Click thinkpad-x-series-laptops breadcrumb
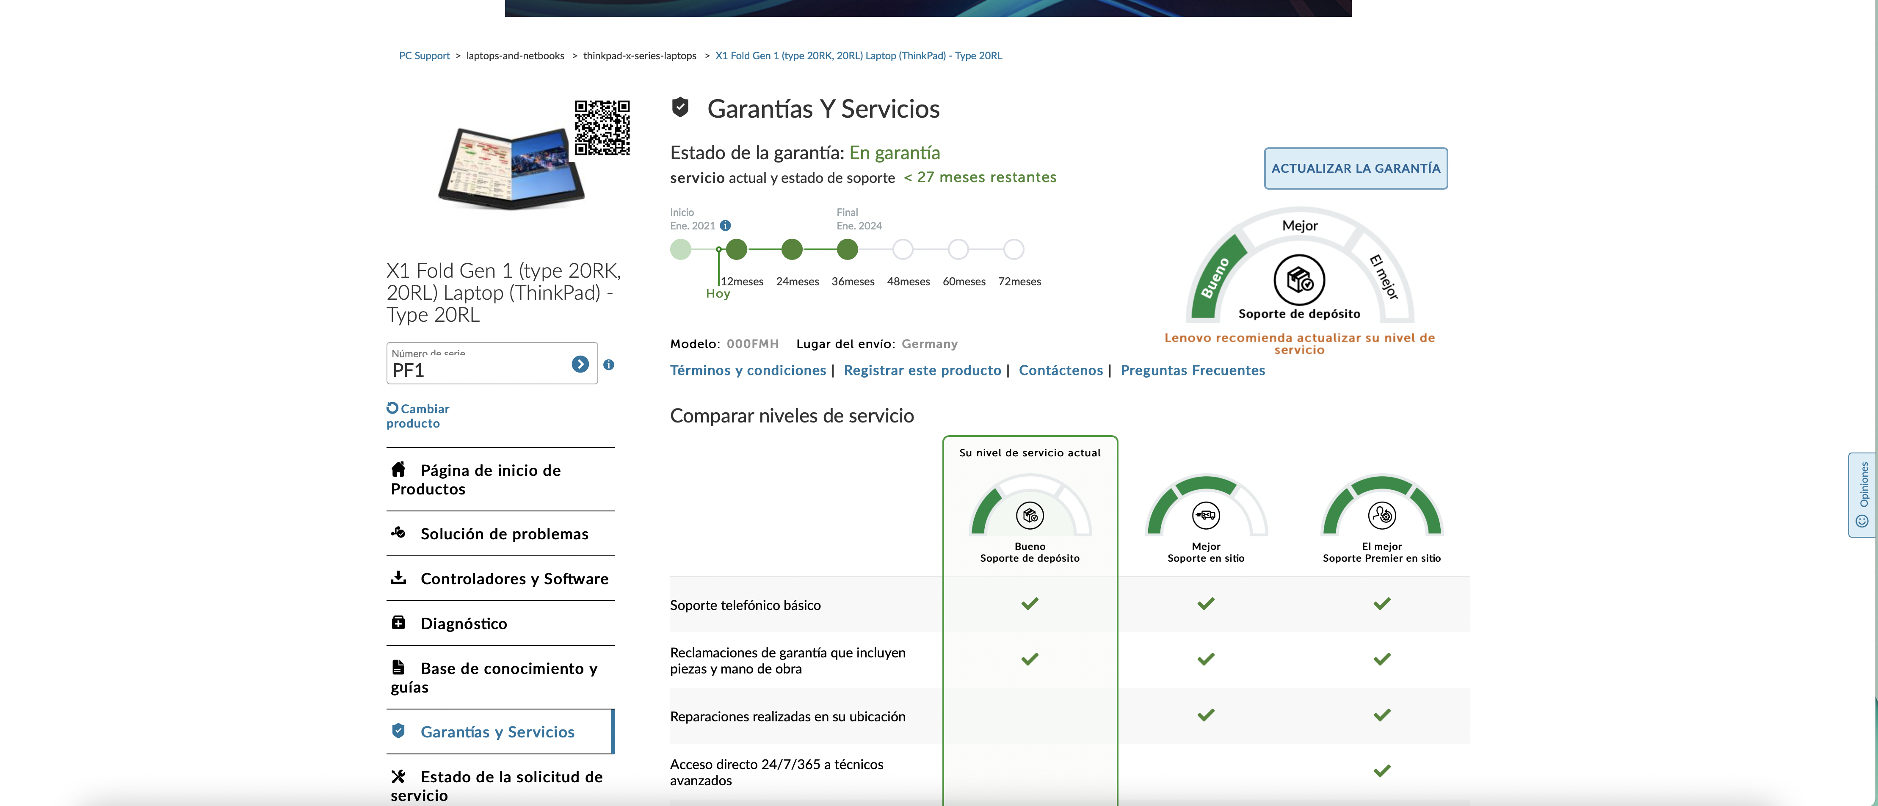The image size is (1878, 806). pos(639,55)
